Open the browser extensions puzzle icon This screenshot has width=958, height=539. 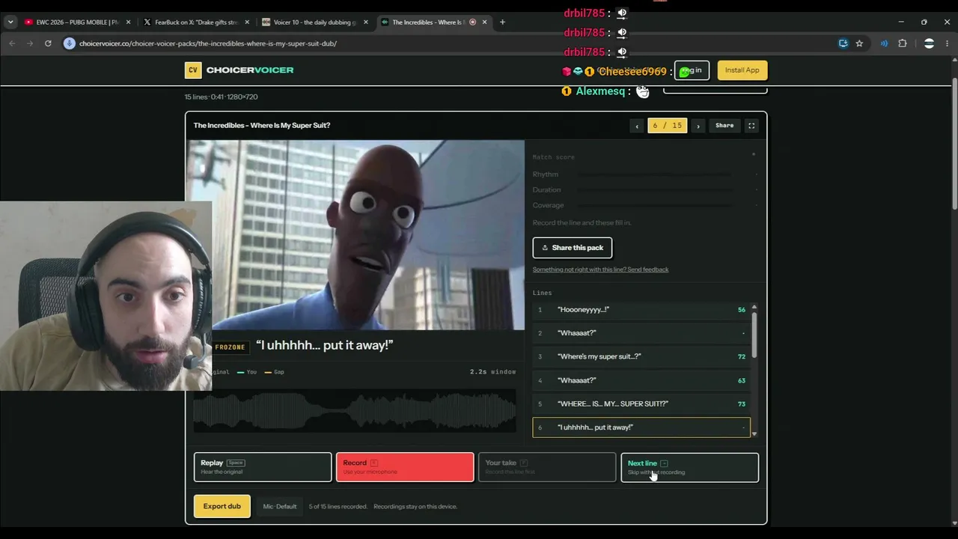[x=903, y=43]
